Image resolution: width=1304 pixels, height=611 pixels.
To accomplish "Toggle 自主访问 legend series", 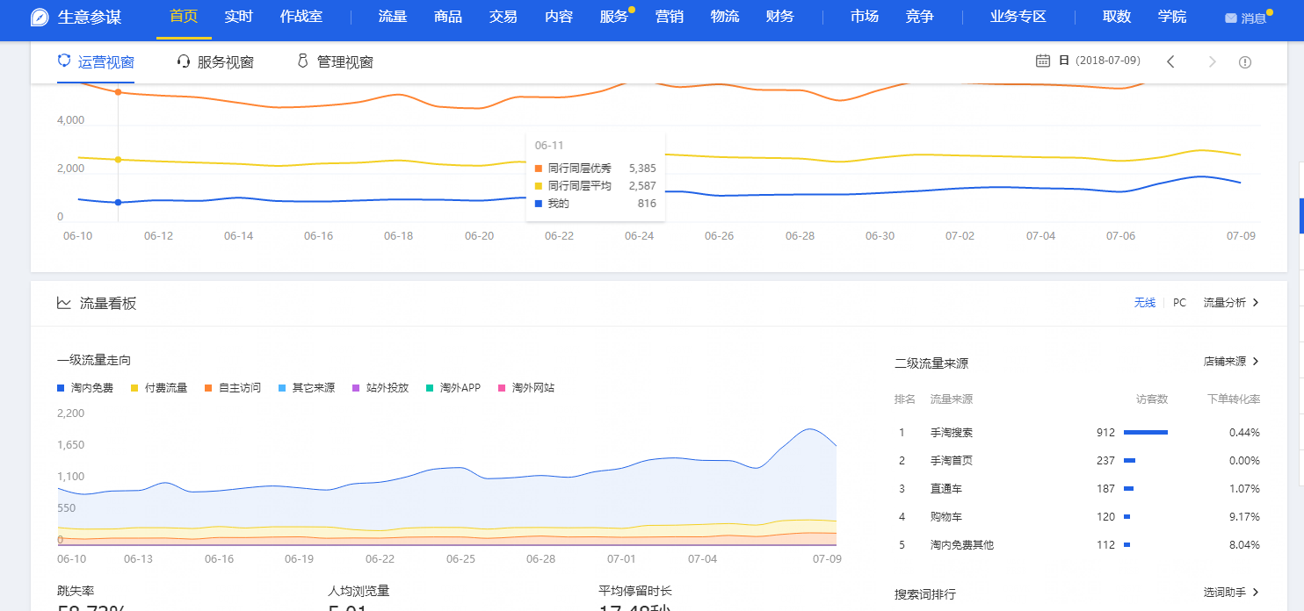I will pos(233,388).
